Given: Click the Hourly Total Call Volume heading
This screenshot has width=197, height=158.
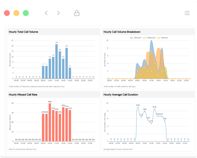Looking at the screenshot, I should coord(24,32).
